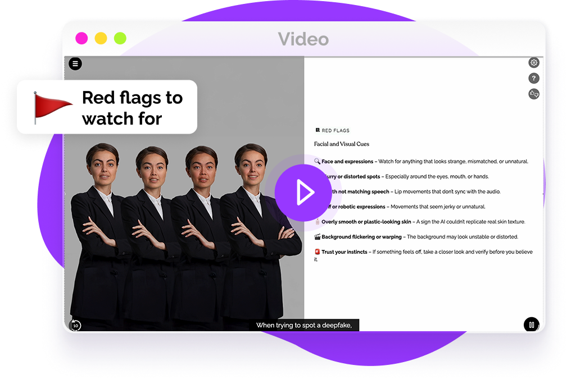The height and width of the screenshot is (384, 571).
Task: Click the magnifying glass icon beside Face and expressions
Action: pos(317,162)
